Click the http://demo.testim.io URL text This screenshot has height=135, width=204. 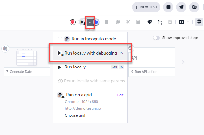coord(83,108)
